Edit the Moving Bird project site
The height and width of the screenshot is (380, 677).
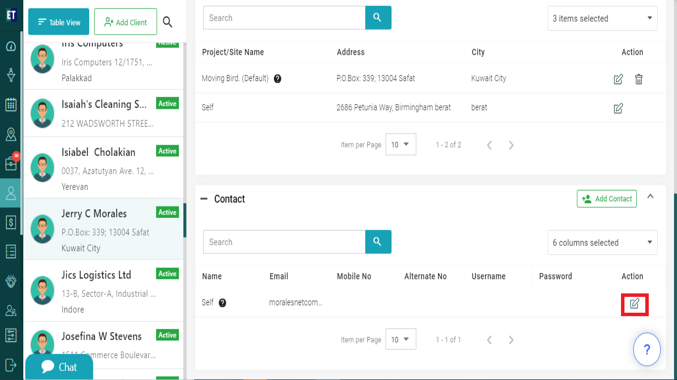pyautogui.click(x=618, y=79)
